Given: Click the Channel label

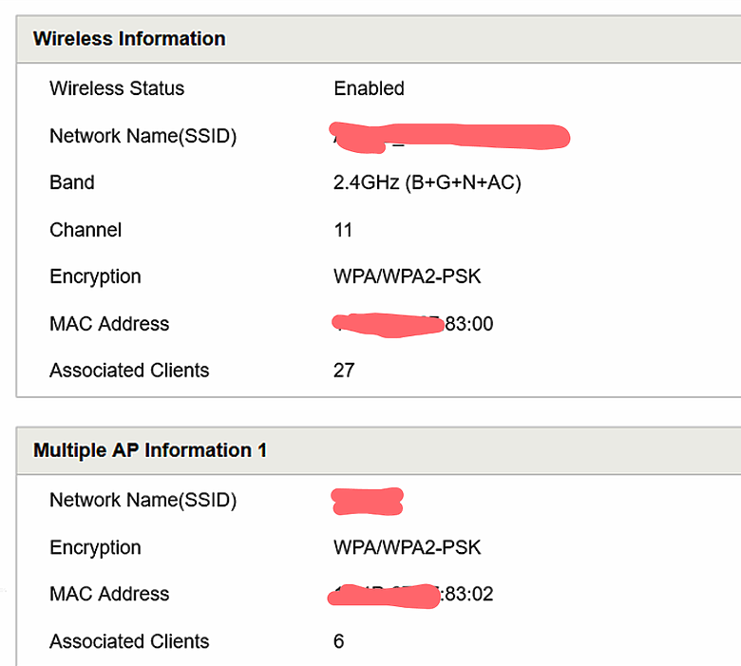Looking at the screenshot, I should click(x=85, y=230).
